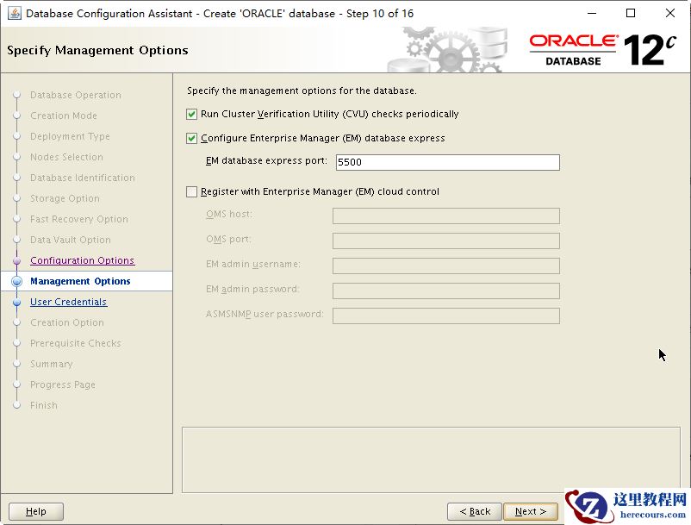Click the ASMSNMP user password field

(446, 316)
